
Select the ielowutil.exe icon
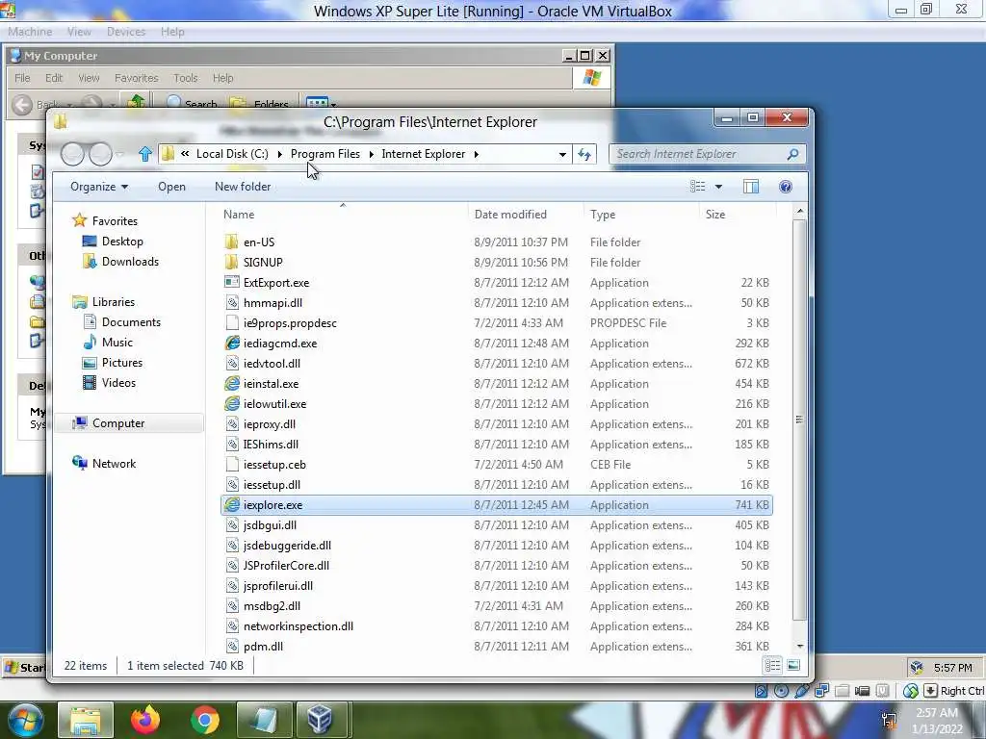click(232, 403)
